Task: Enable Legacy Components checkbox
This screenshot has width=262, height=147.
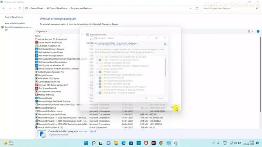Action: (x=100, y=69)
